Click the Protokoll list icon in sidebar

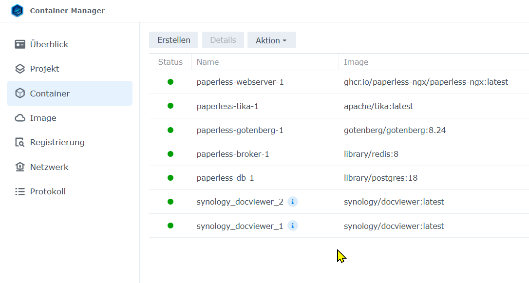[20, 191]
